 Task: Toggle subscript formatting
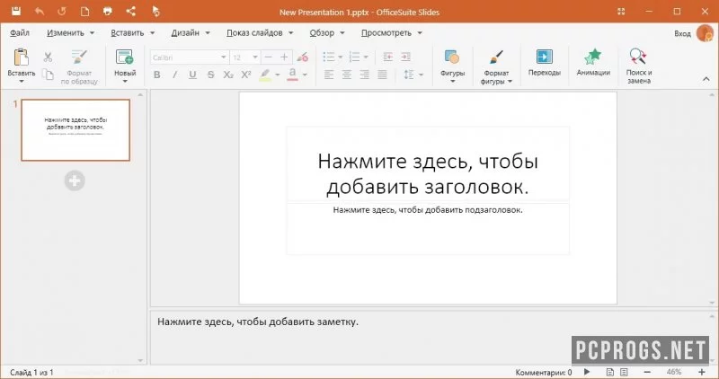(228, 75)
